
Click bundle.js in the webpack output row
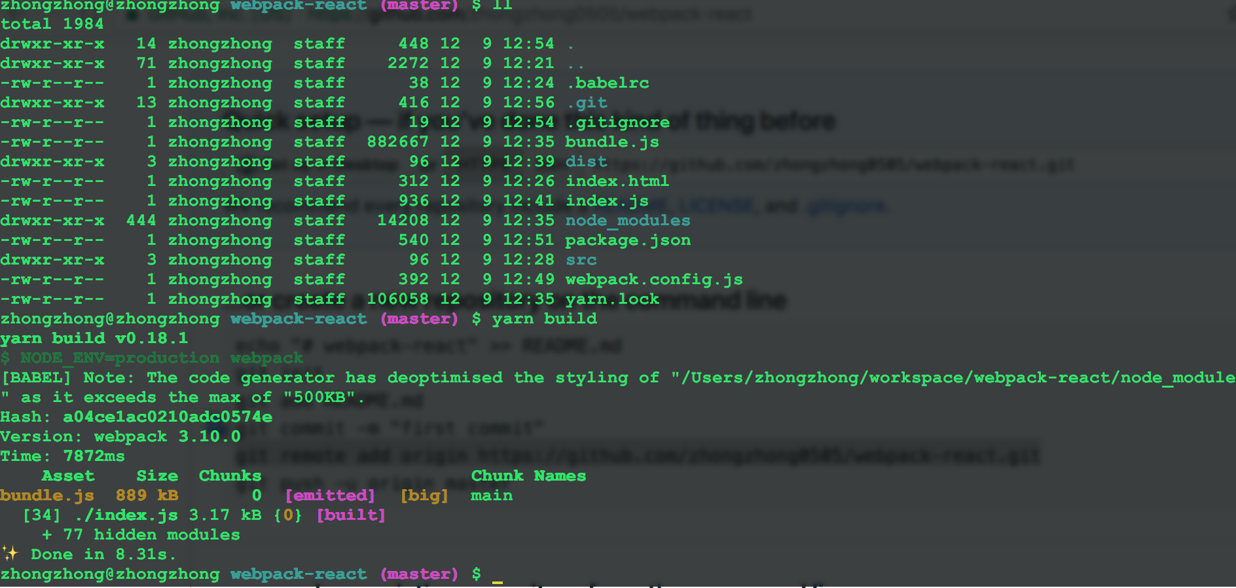47,496
